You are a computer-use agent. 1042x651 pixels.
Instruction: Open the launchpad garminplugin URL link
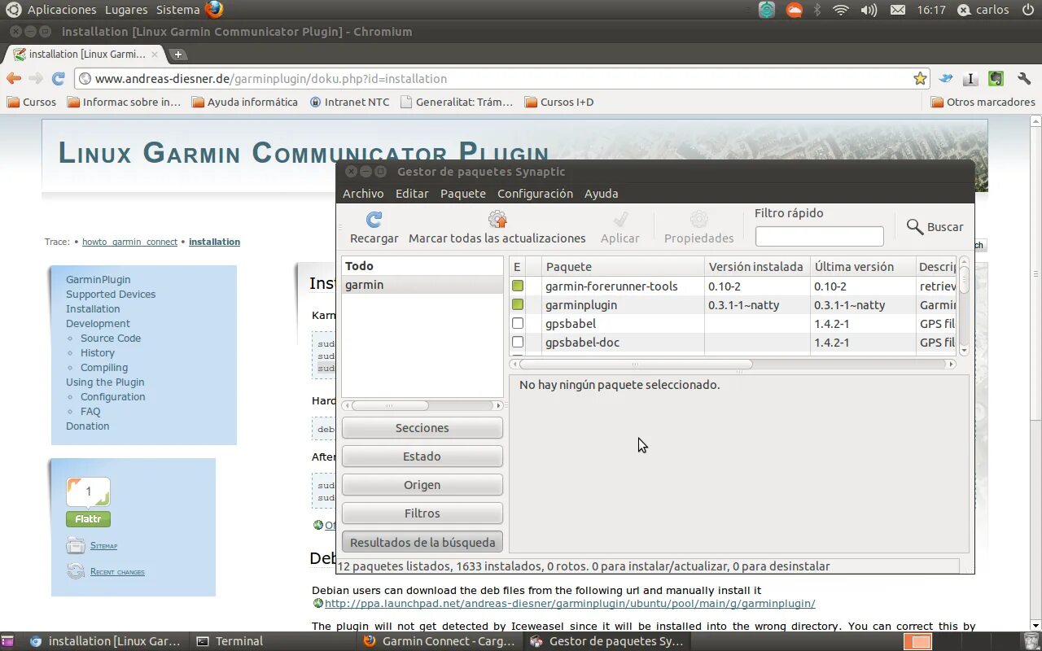(x=570, y=604)
